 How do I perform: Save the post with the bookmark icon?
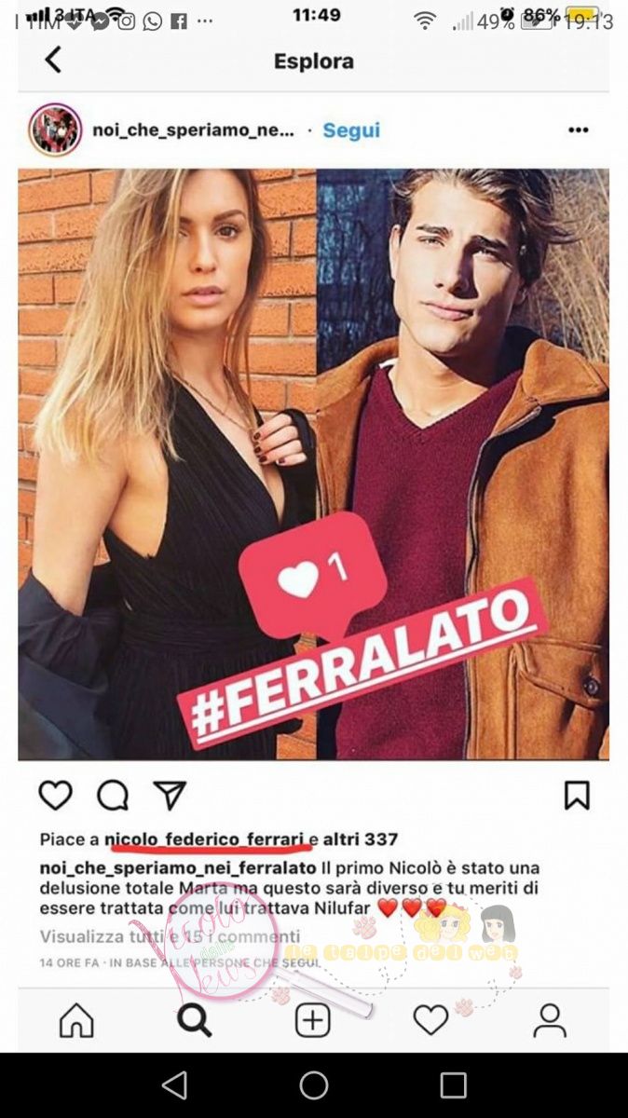[x=577, y=795]
